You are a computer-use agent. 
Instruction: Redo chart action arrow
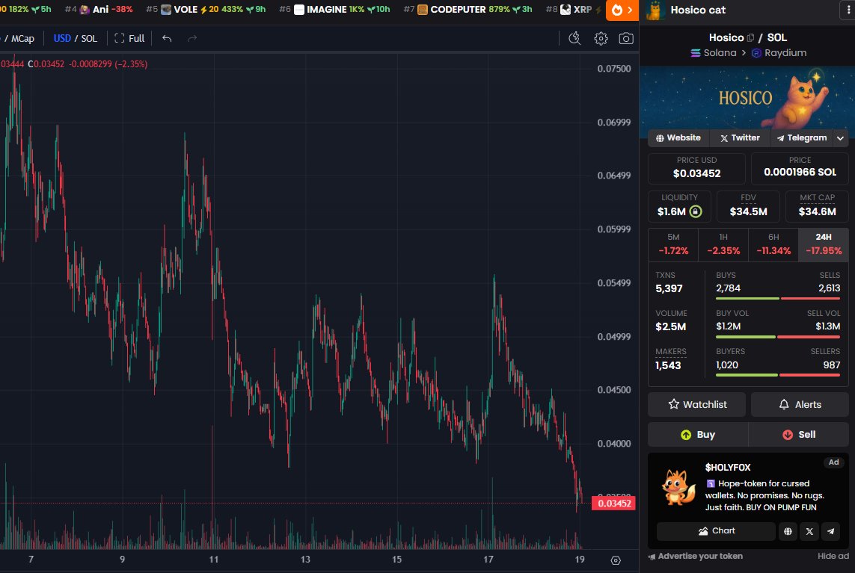point(192,38)
